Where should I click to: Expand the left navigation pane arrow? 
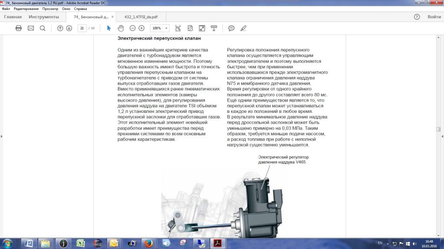point(1,136)
